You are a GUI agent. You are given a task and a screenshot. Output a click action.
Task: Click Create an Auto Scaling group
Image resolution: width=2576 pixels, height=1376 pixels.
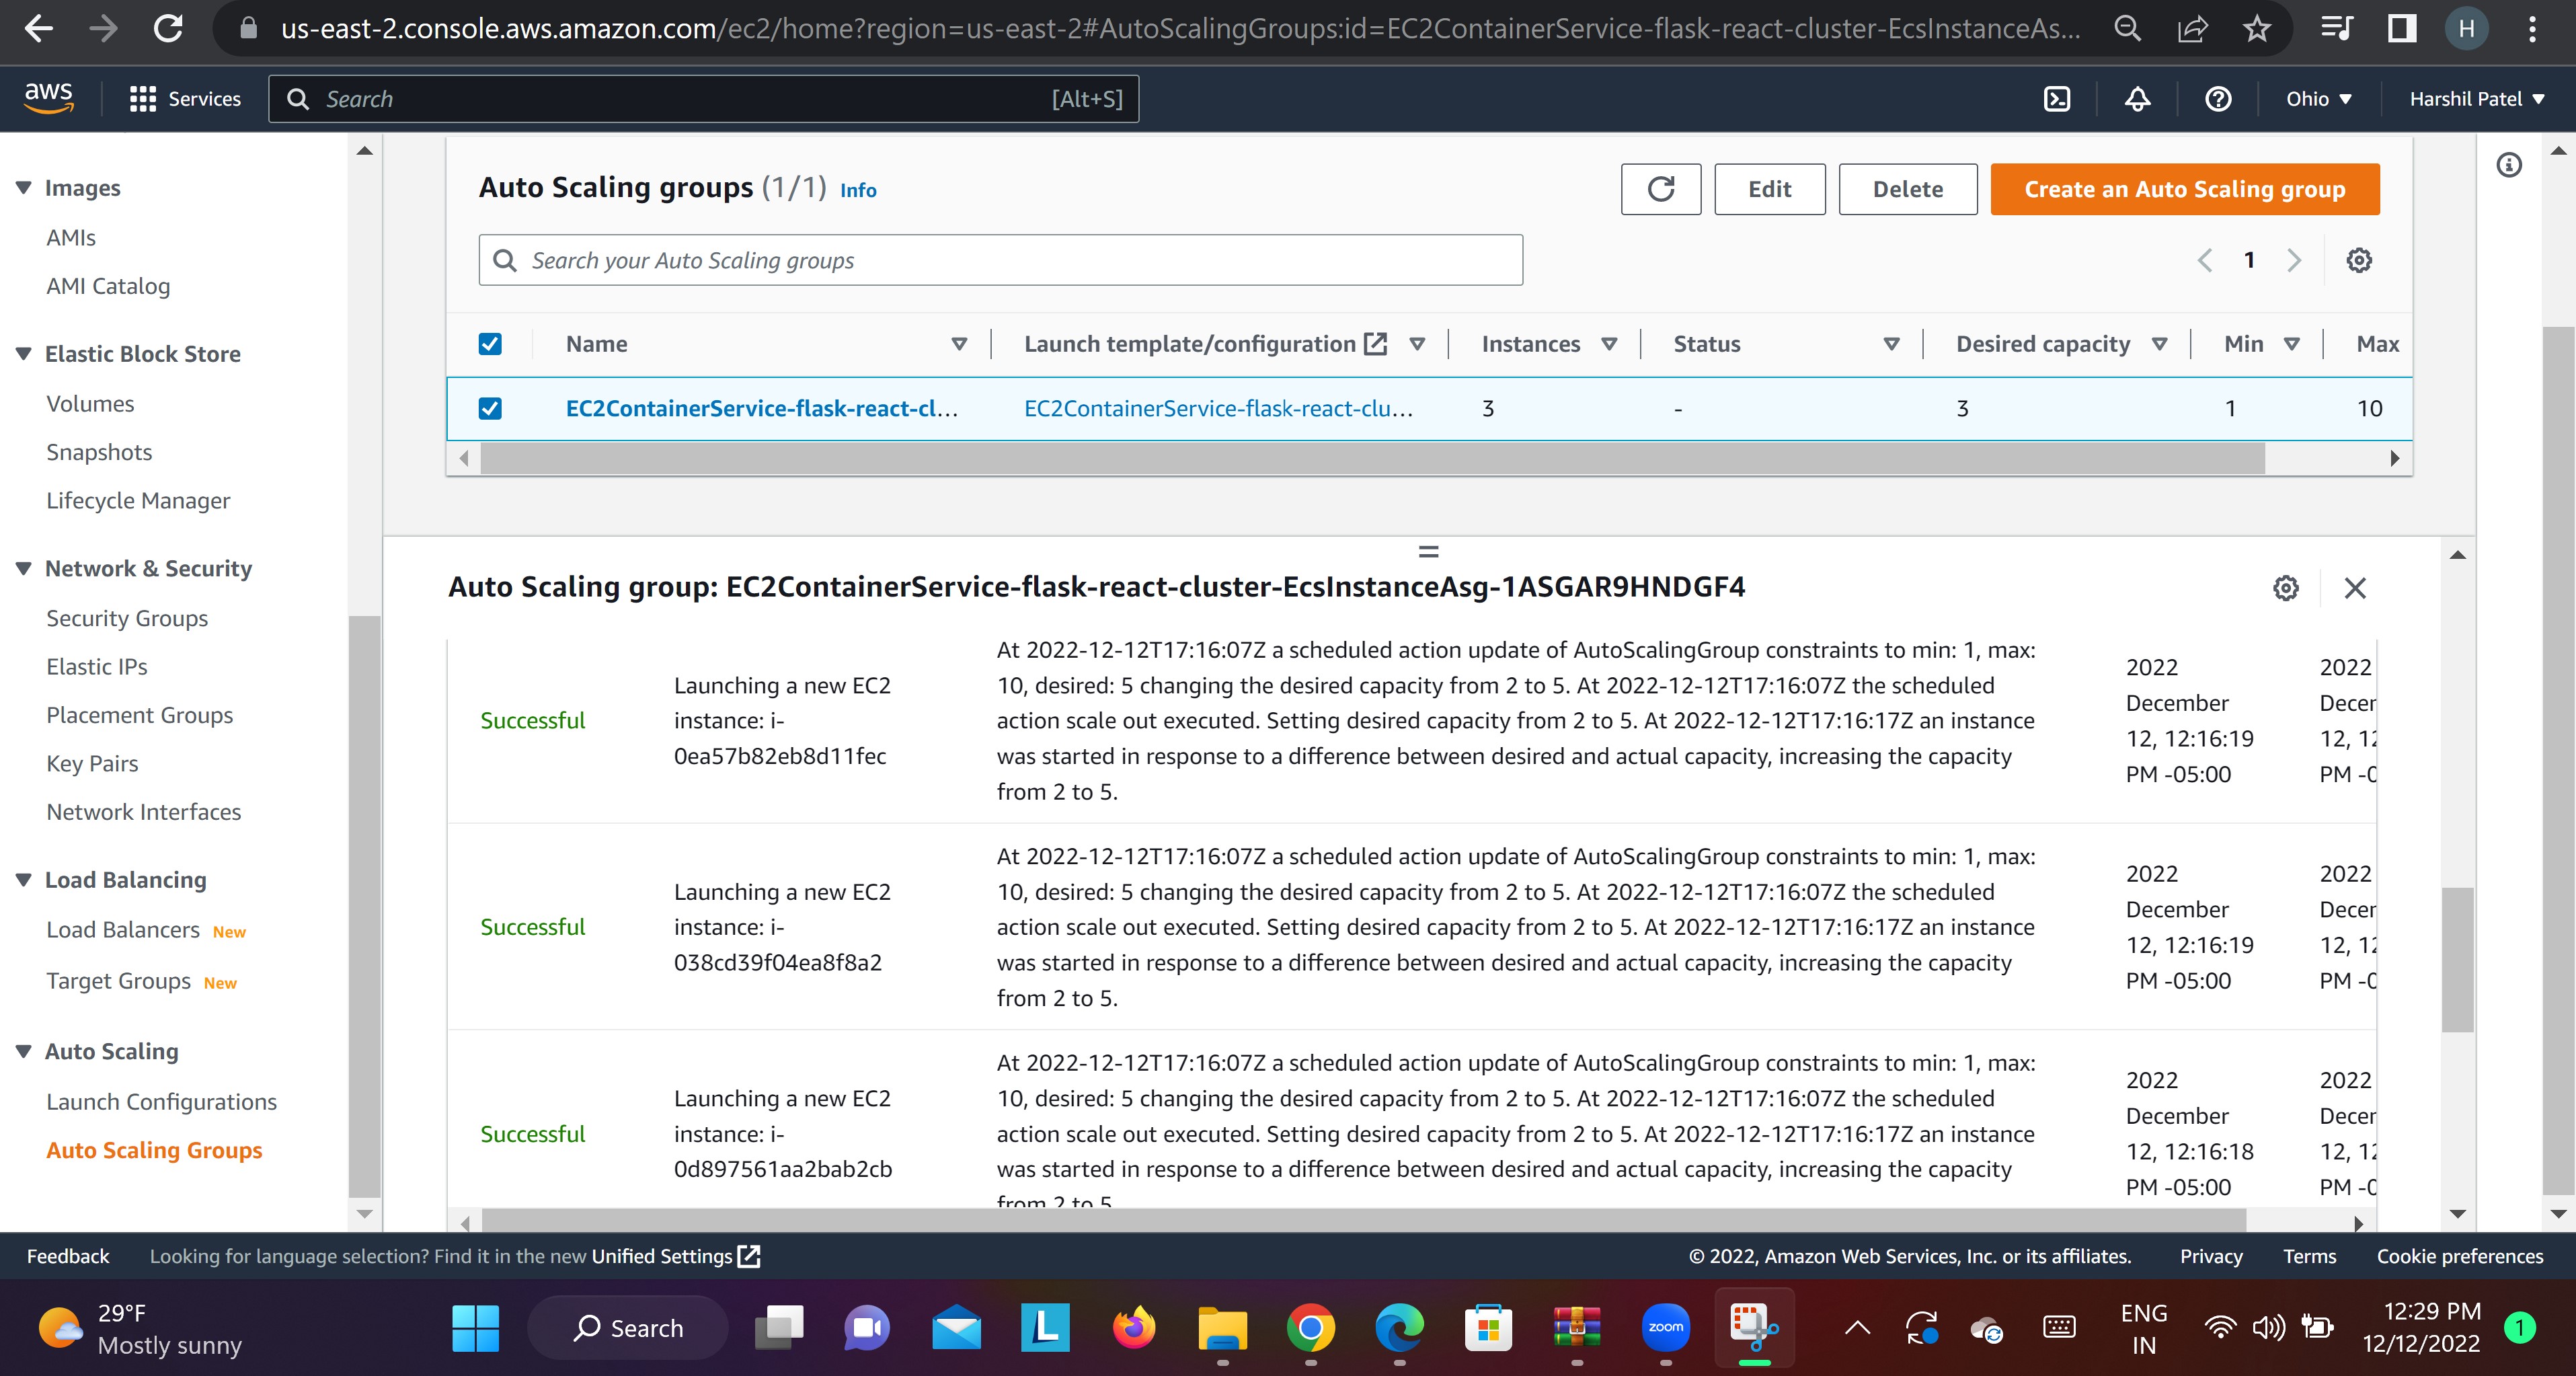[x=2184, y=189]
